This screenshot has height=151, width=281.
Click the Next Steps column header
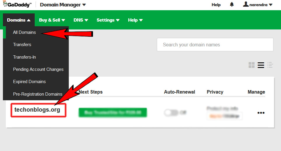90,92
